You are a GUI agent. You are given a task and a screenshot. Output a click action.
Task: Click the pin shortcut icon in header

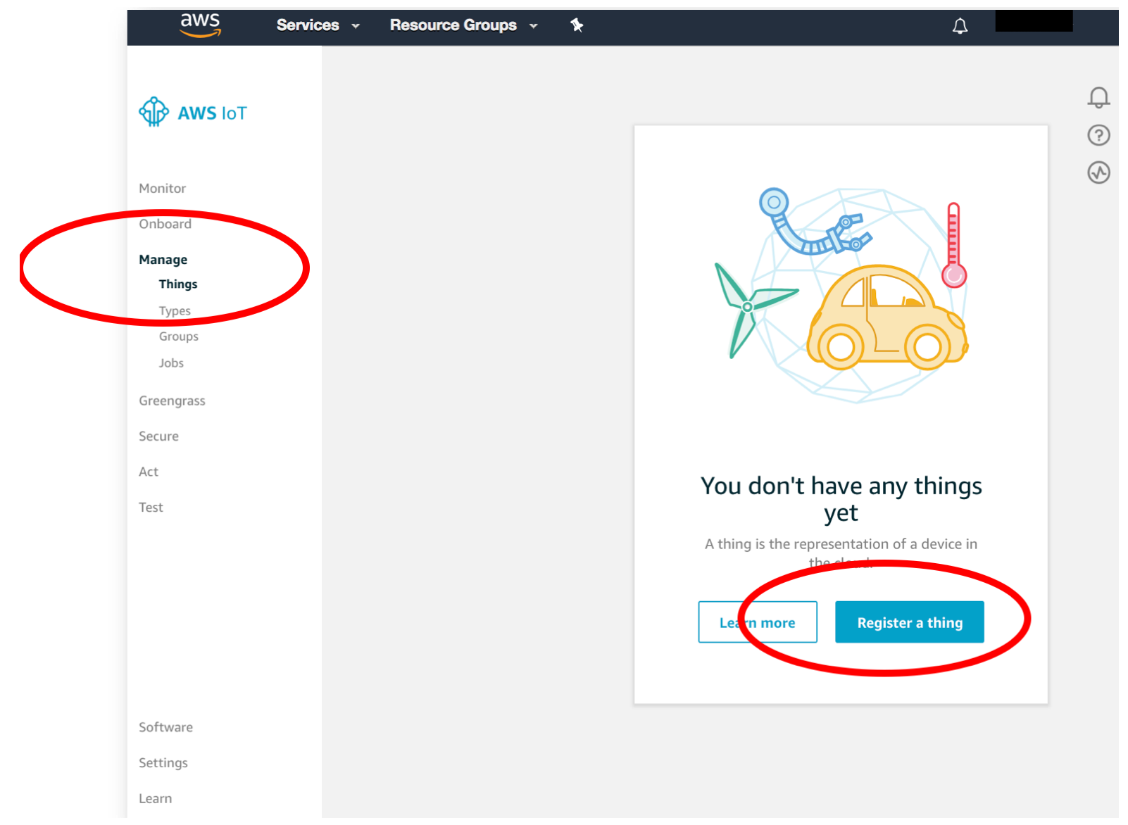577,25
